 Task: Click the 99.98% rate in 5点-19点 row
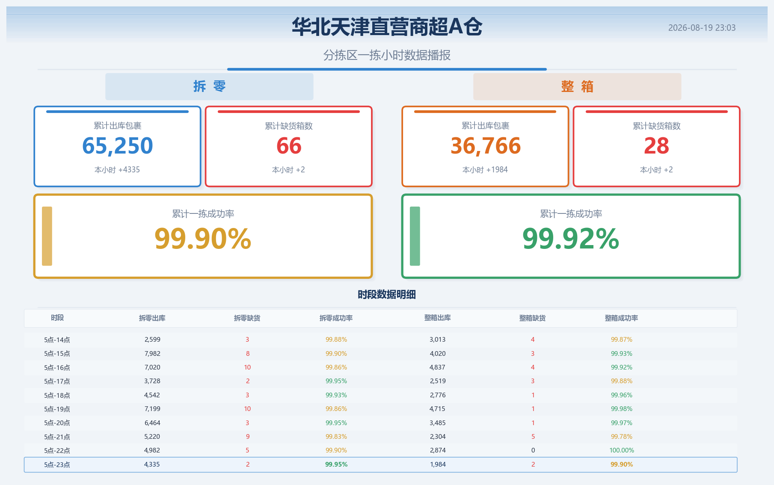[x=622, y=409]
